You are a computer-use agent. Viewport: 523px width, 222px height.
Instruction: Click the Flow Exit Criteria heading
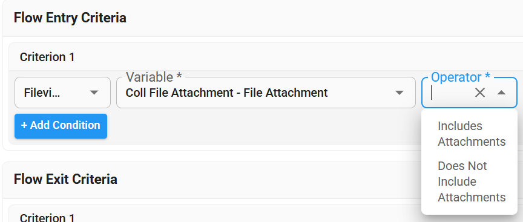click(x=65, y=179)
